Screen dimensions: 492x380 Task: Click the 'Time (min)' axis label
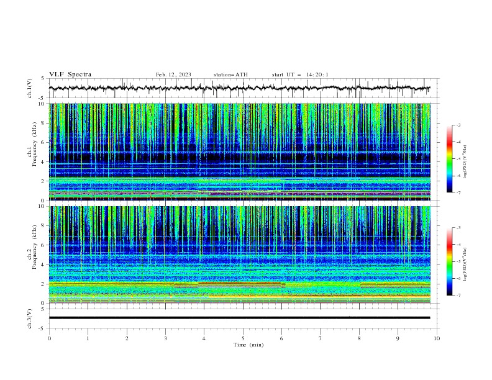click(x=248, y=345)
